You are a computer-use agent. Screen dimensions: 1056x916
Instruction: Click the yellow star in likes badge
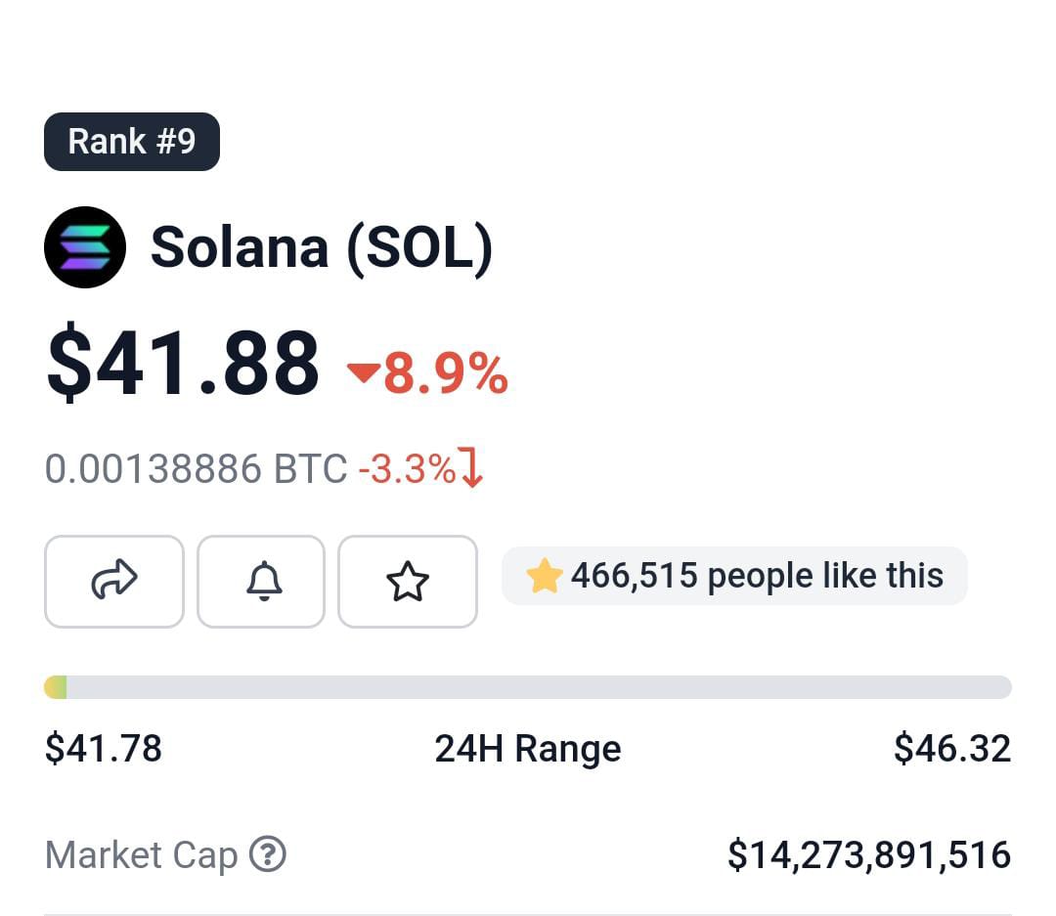[544, 576]
